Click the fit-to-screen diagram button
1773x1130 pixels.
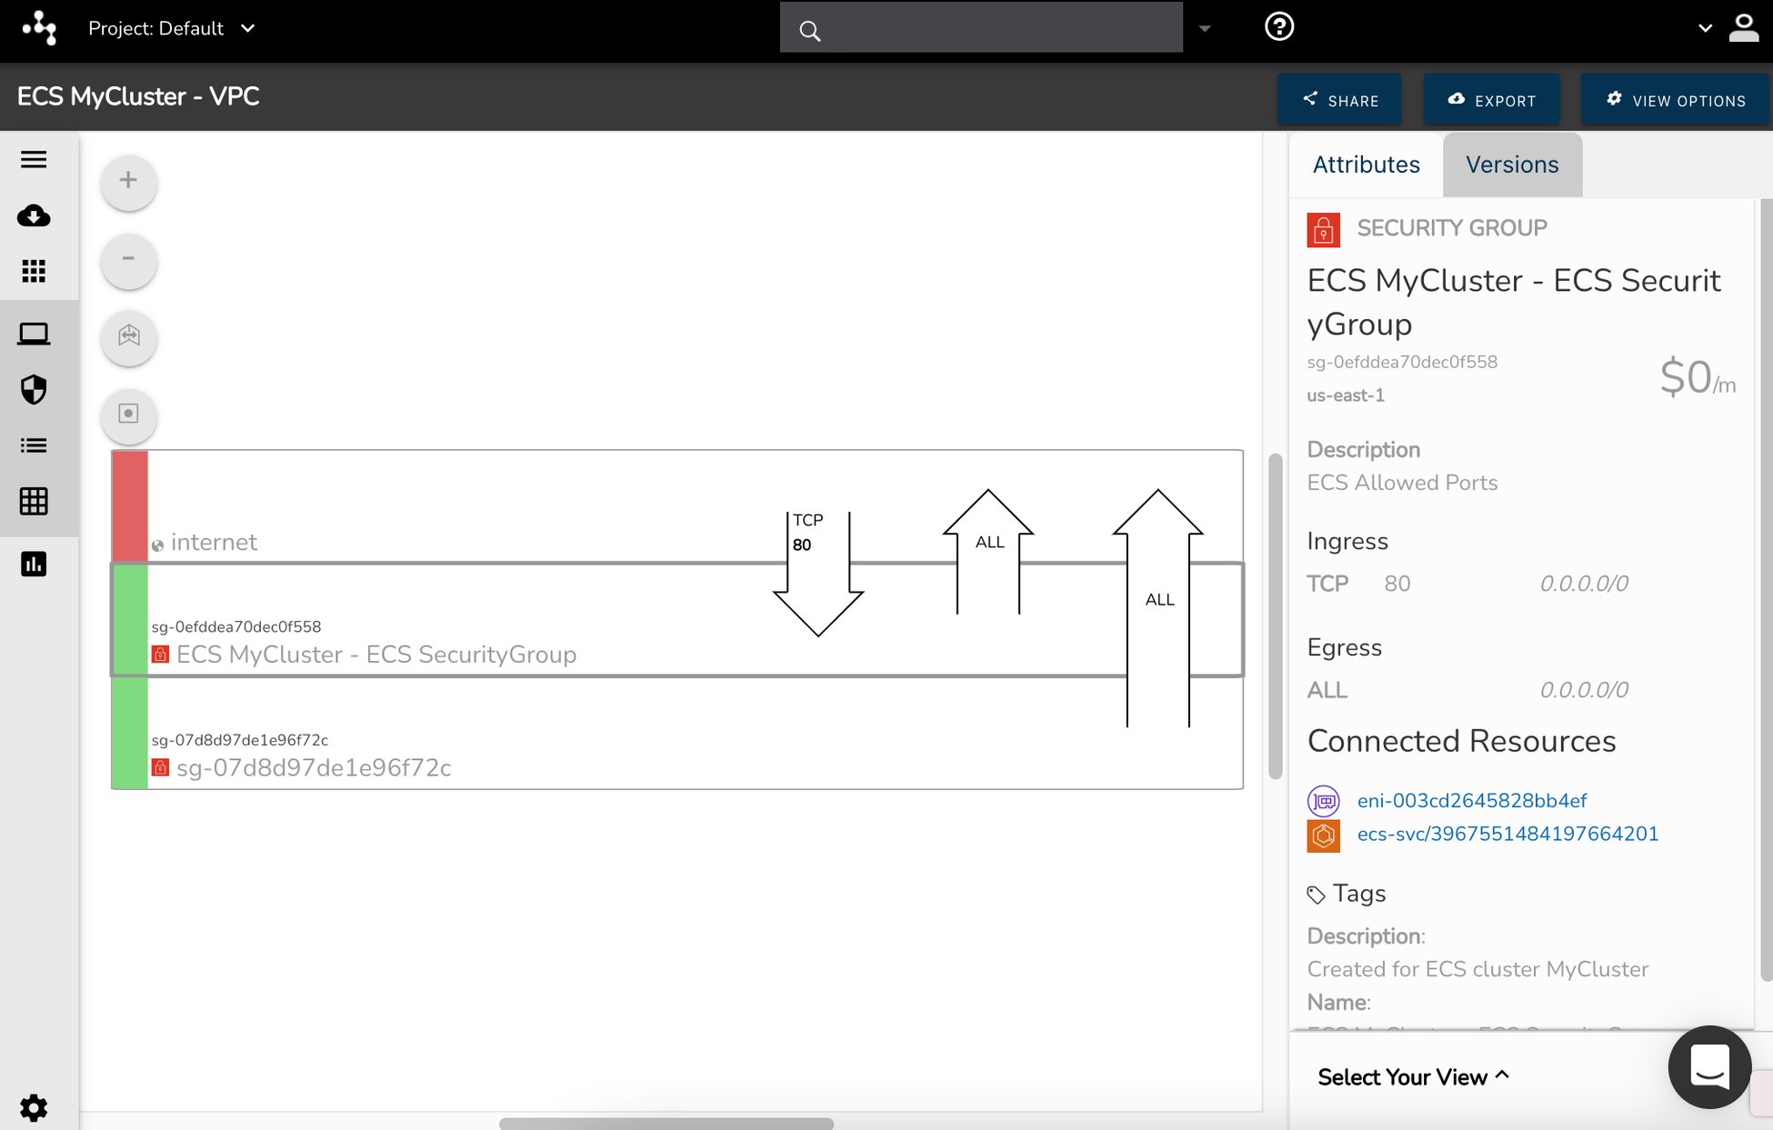coord(128,336)
